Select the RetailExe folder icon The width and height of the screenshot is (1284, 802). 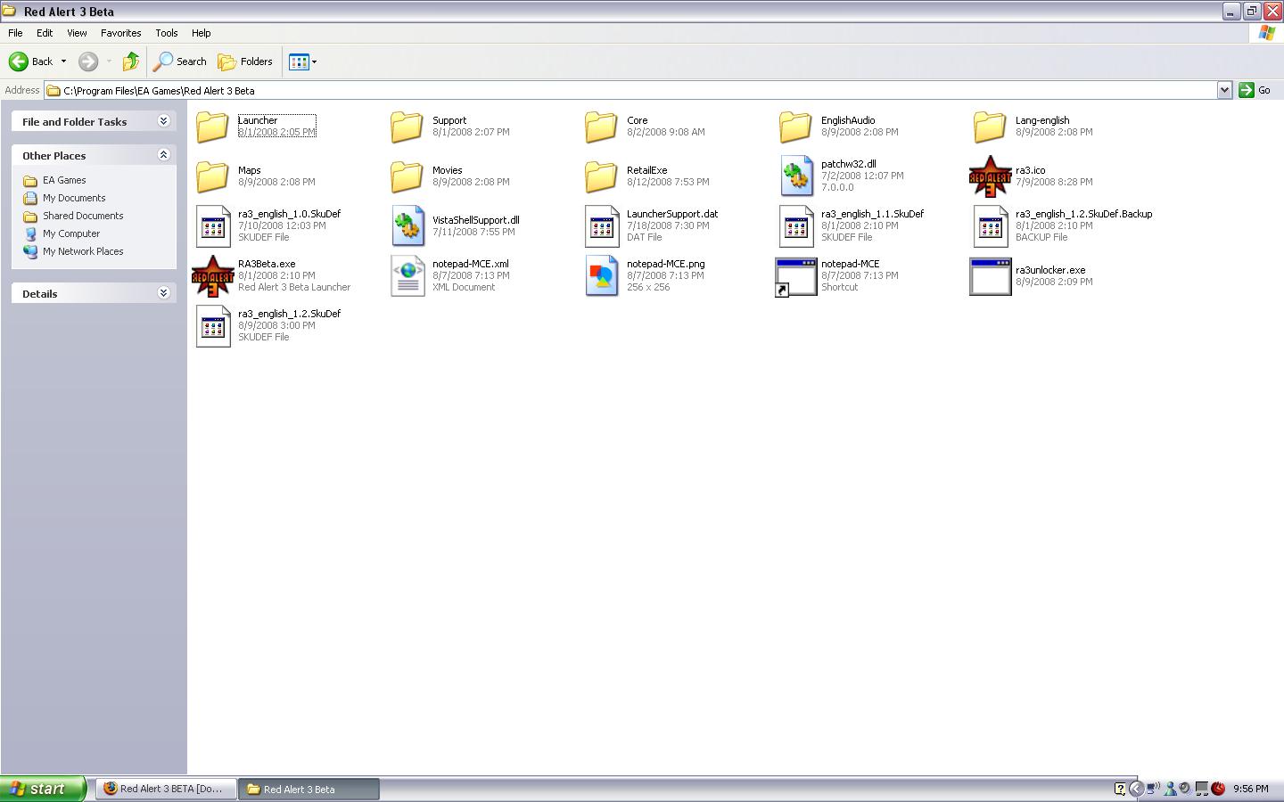pos(601,176)
